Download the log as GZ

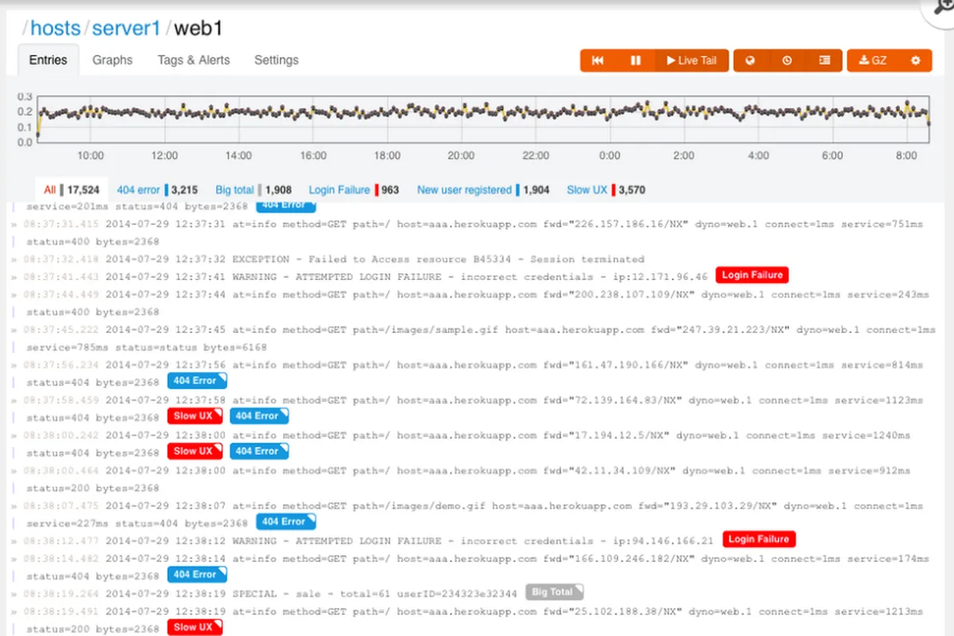coord(873,60)
